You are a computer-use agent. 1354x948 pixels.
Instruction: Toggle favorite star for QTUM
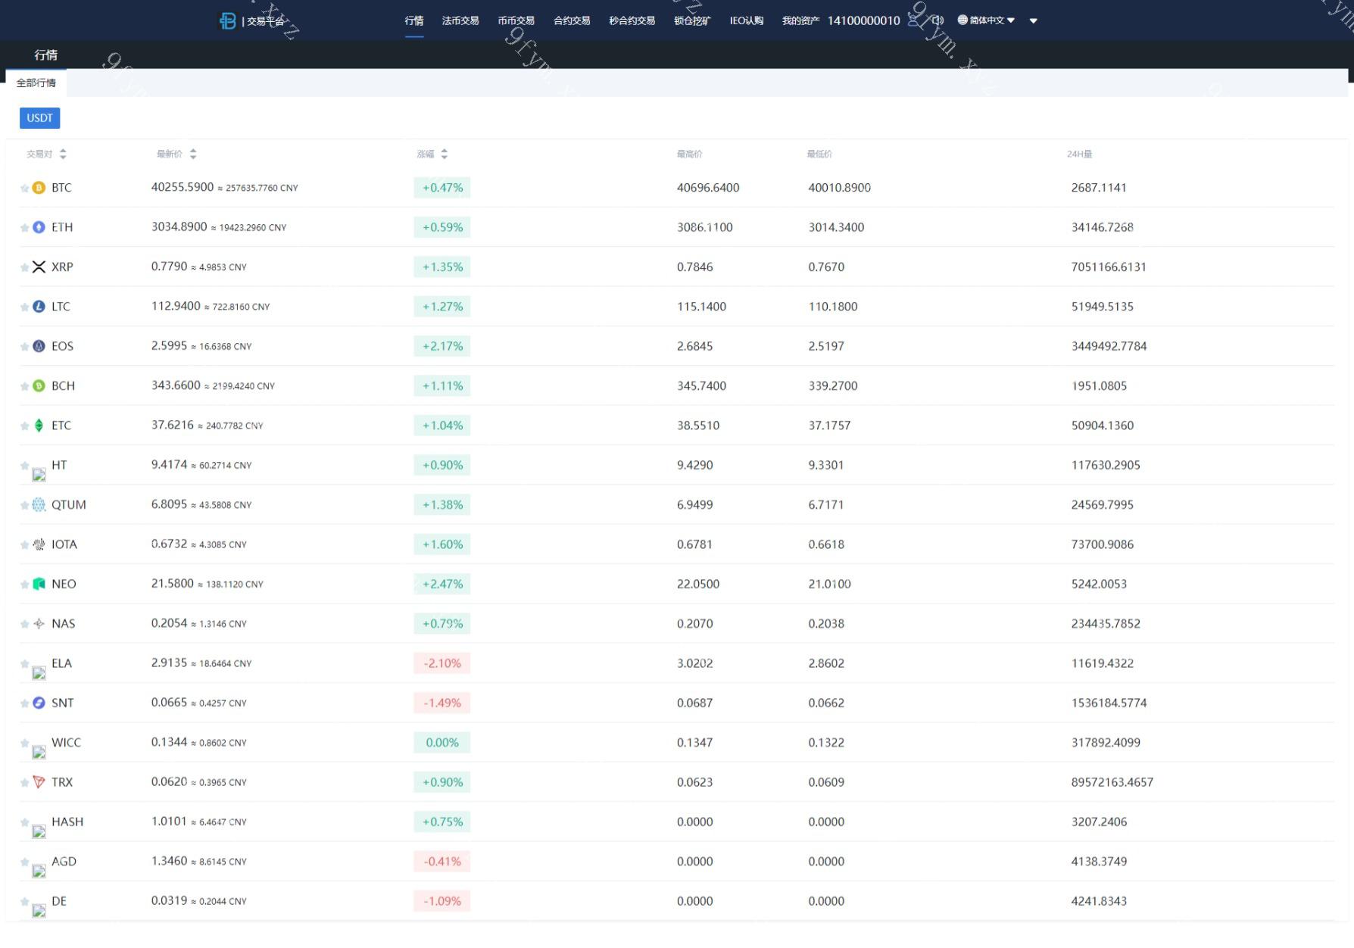point(24,505)
